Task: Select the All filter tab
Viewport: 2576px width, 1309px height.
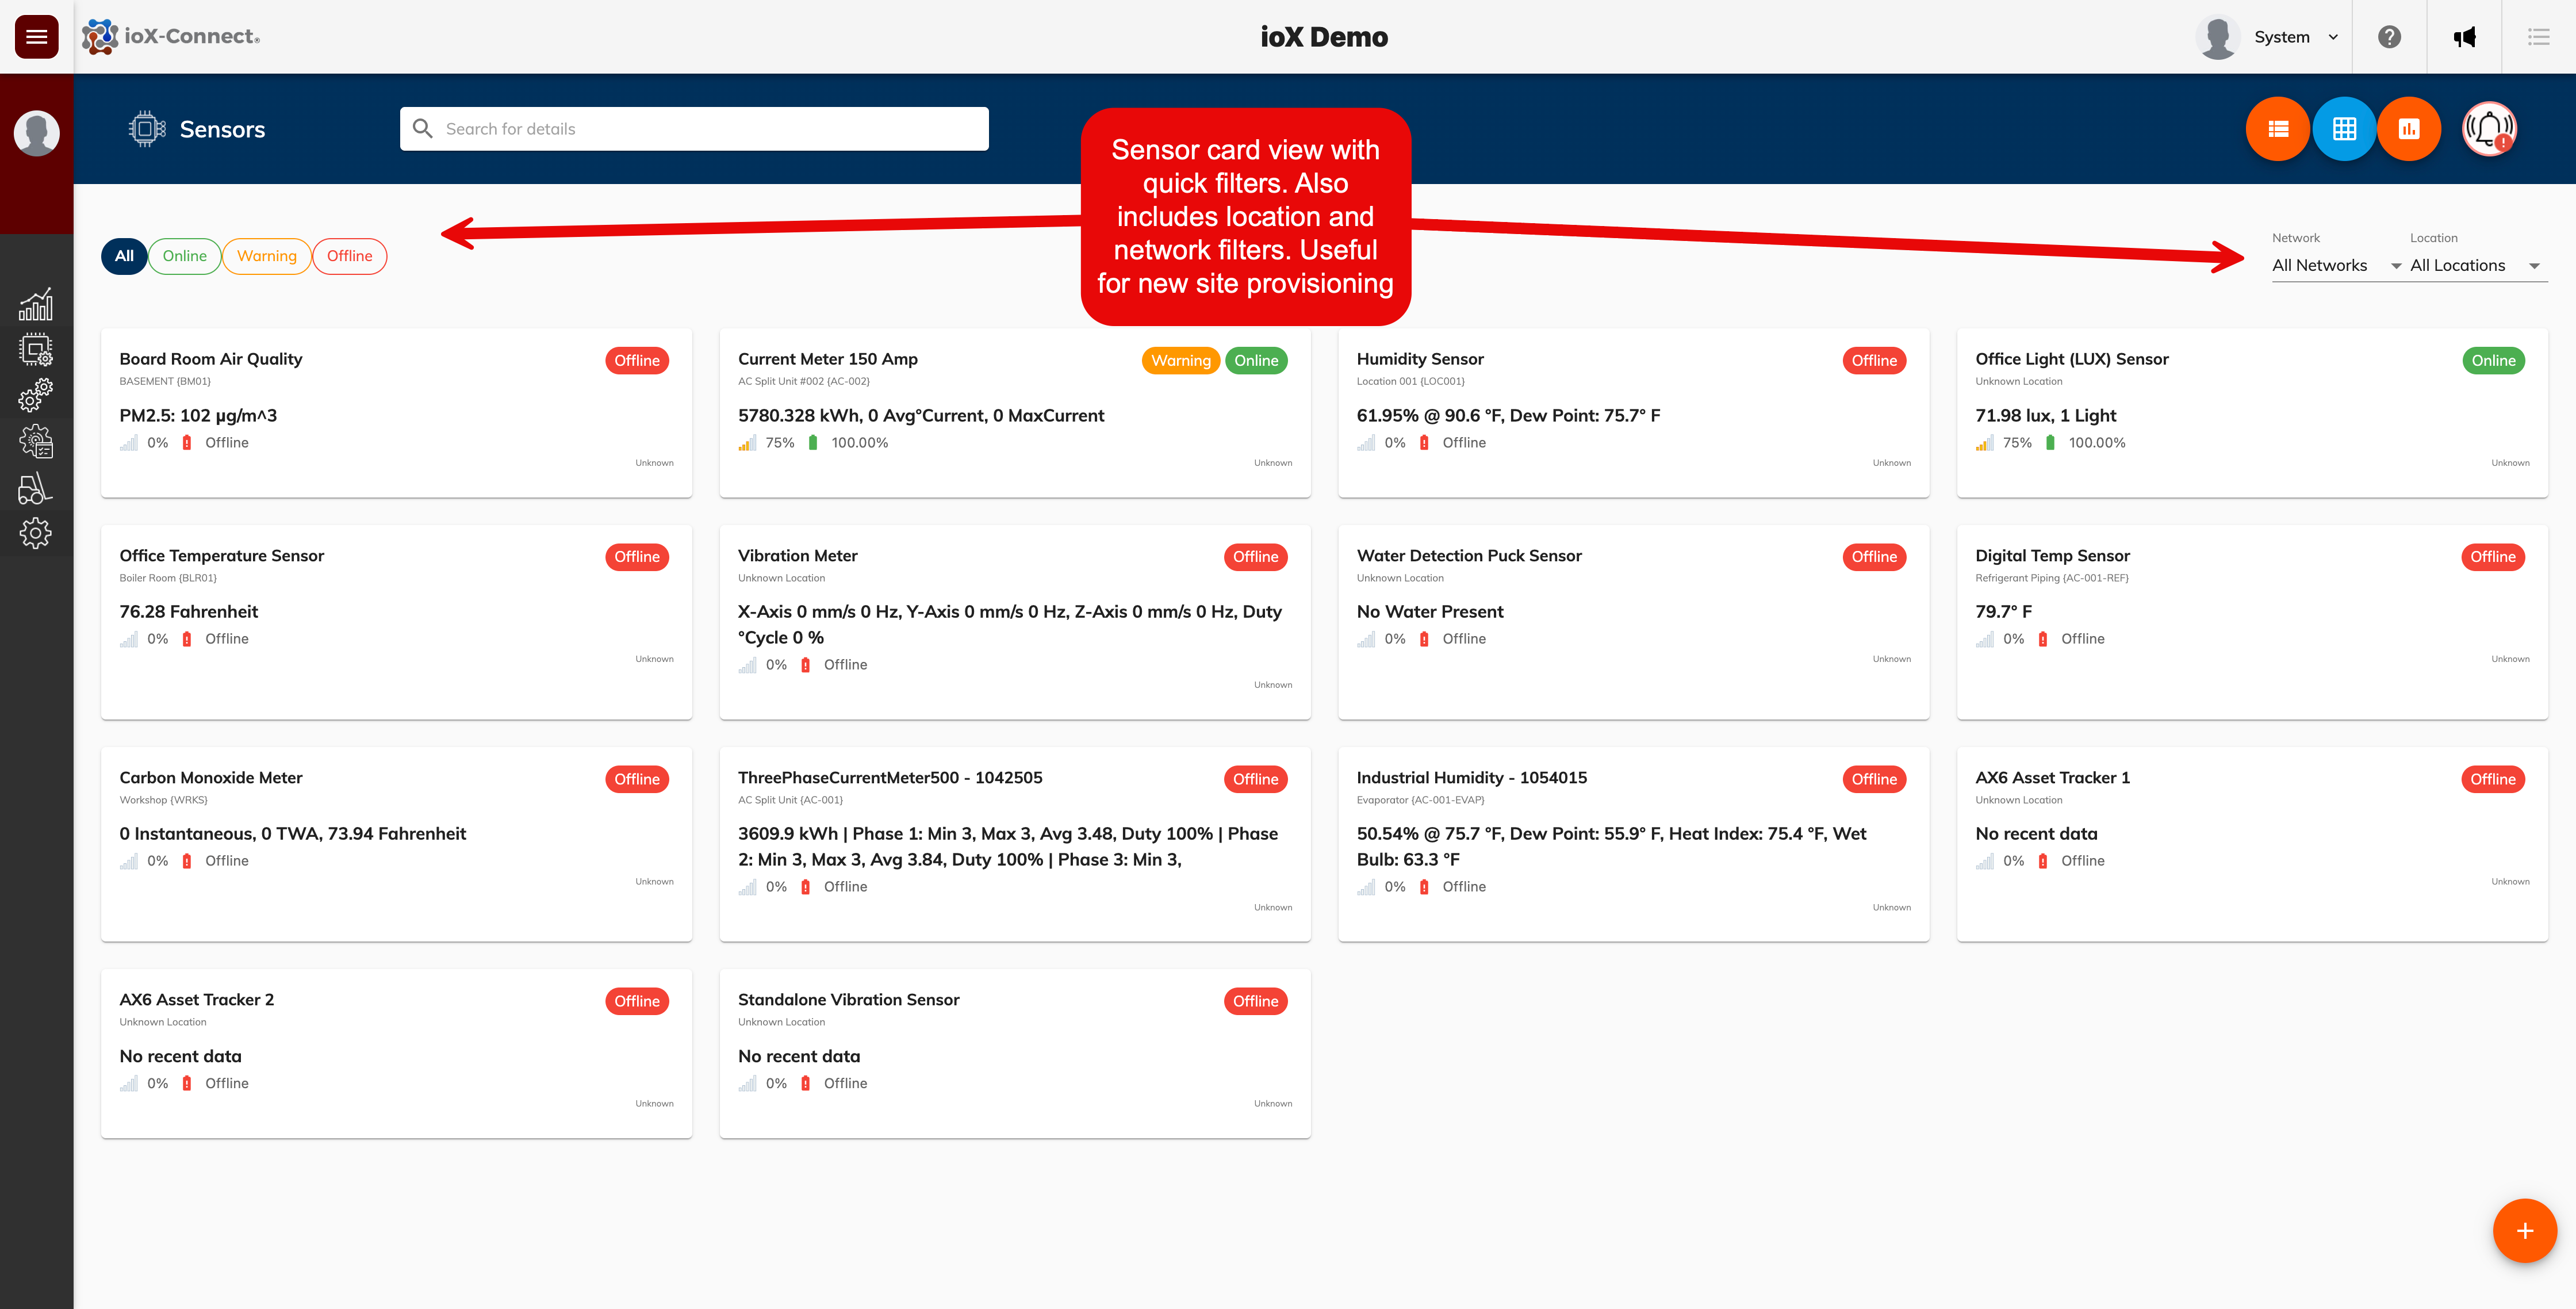Action: 124,256
